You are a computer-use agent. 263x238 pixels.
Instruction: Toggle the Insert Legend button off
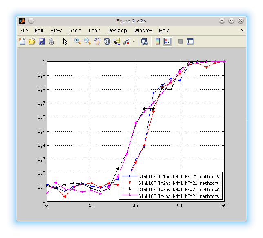coord(167,41)
